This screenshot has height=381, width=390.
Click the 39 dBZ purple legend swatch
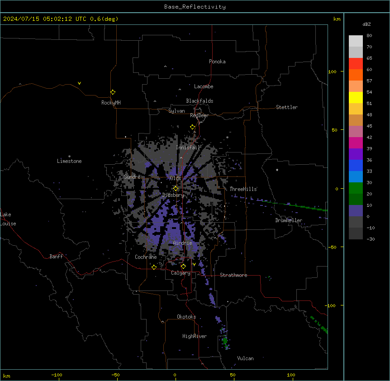(356, 154)
